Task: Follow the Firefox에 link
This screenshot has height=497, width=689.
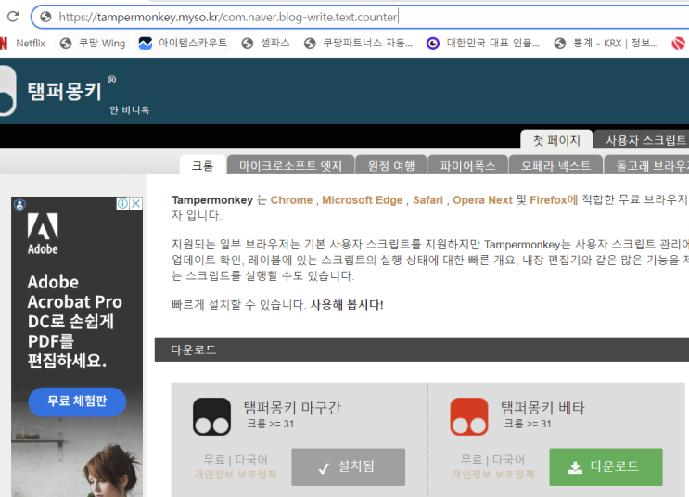Action: [554, 200]
